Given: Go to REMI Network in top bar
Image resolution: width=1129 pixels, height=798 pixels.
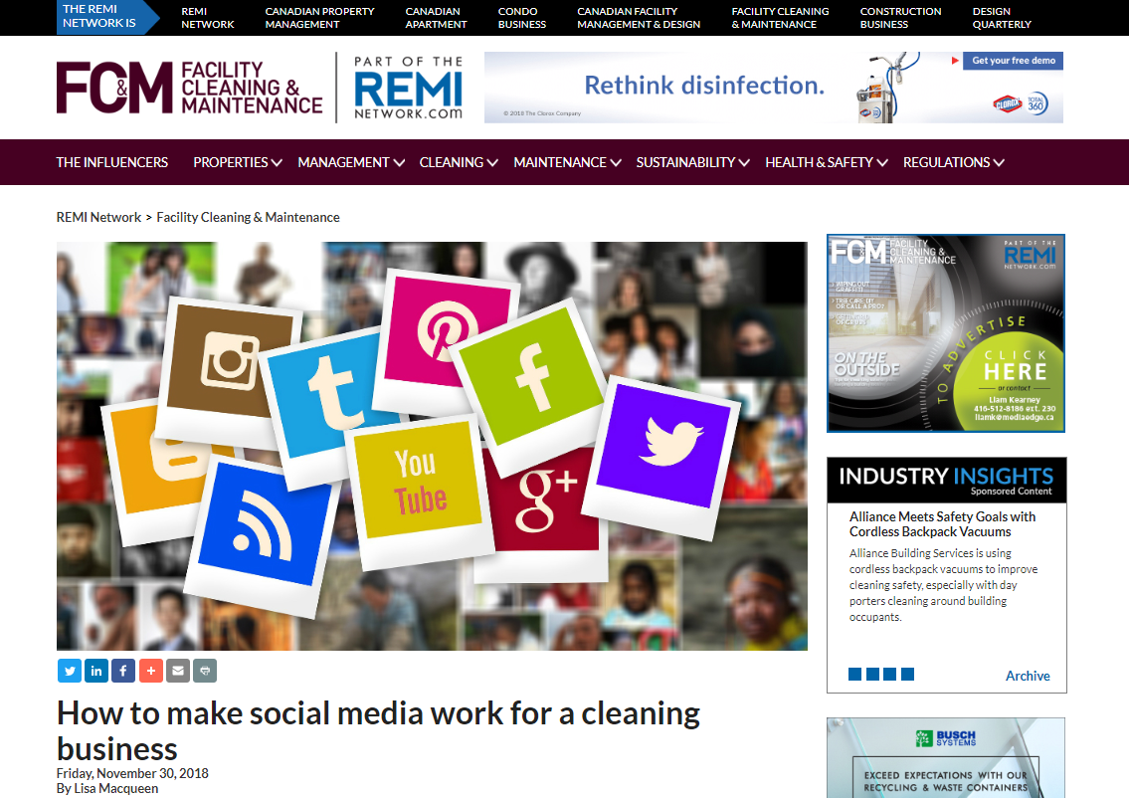Looking at the screenshot, I should click(x=207, y=18).
